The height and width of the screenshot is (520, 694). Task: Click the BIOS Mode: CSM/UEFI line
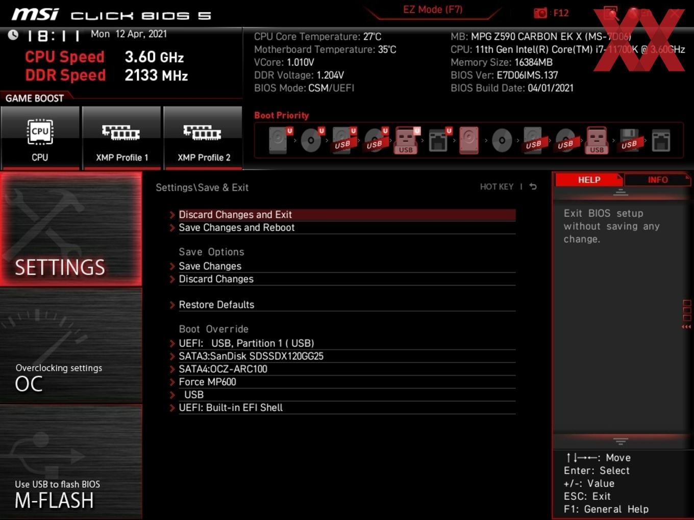tap(304, 88)
